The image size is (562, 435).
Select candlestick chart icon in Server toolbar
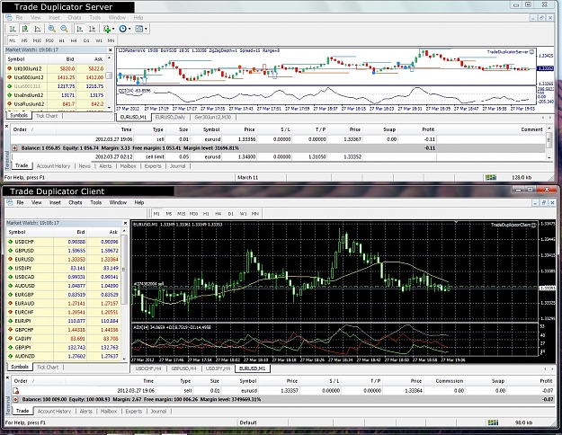click(x=25, y=29)
